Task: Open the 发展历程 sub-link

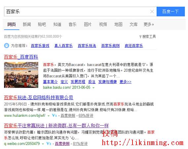Action: click(x=78, y=82)
